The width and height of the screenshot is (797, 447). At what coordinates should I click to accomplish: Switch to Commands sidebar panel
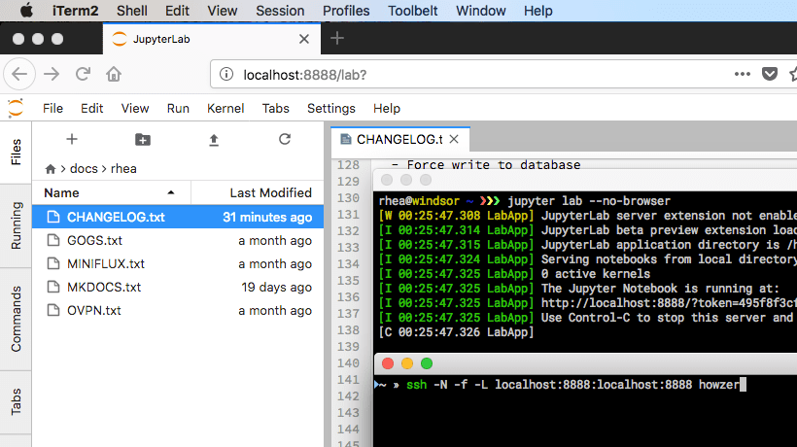coord(16,319)
